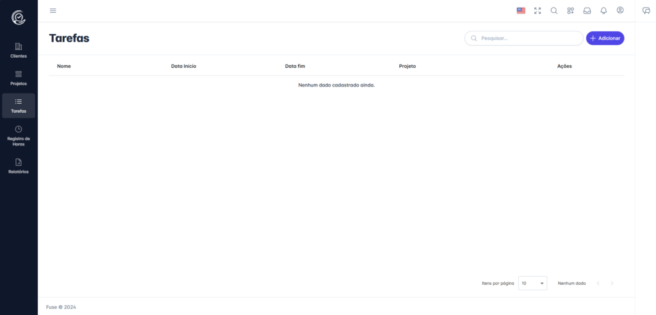Open the user profile avatar menu
The image size is (656, 315).
(x=620, y=10)
